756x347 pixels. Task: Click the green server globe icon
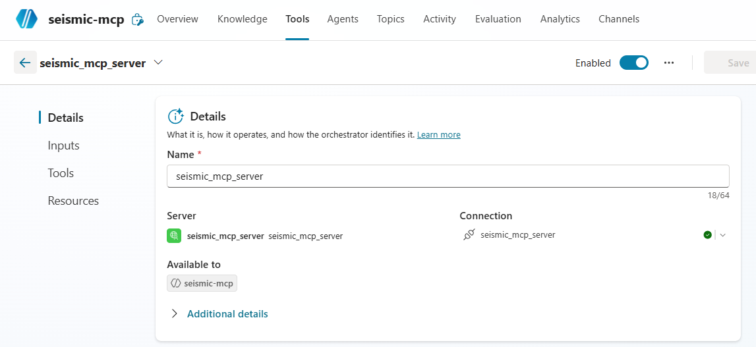174,236
